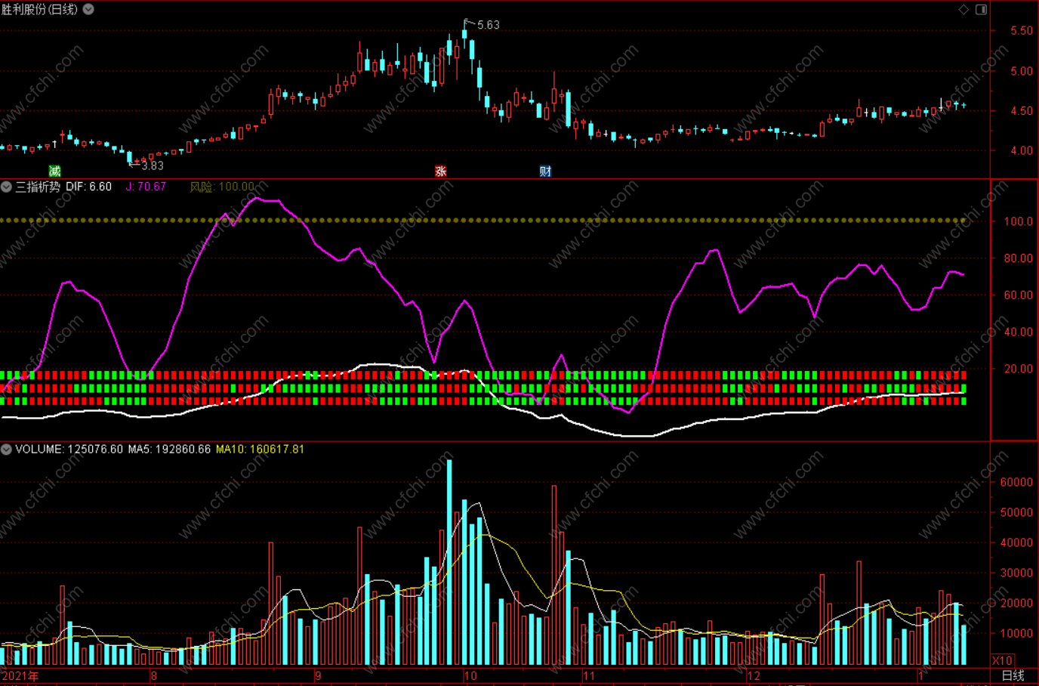Image resolution: width=1039 pixels, height=686 pixels.
Task: Click the J: 70.67 value
Action: coord(146,187)
